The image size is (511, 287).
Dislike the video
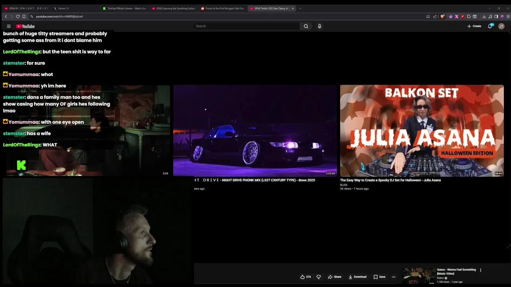319,277
